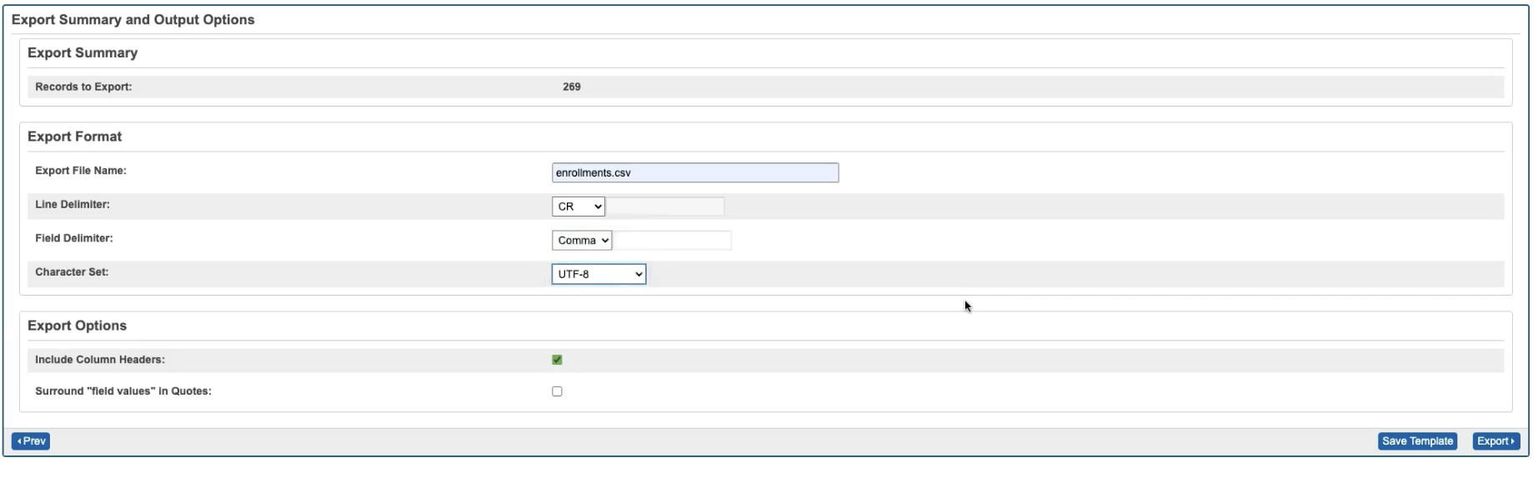Start the export with Export button
The image size is (1538, 478).
(1495, 441)
